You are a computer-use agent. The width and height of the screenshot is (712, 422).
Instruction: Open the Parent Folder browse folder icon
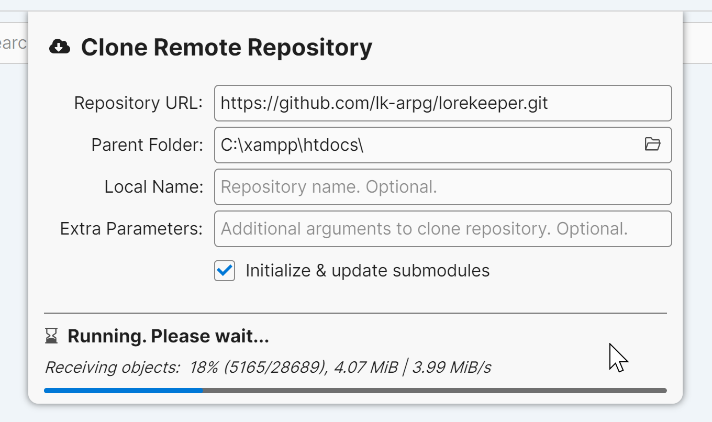click(x=652, y=145)
